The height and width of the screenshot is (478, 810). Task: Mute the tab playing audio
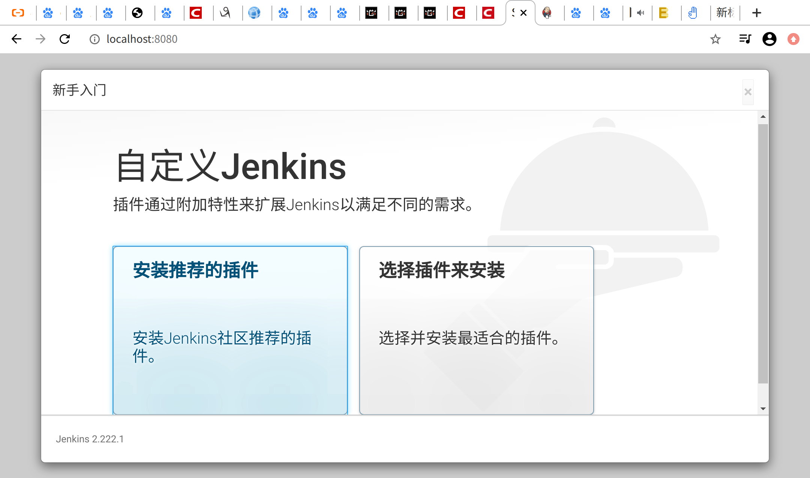(640, 13)
